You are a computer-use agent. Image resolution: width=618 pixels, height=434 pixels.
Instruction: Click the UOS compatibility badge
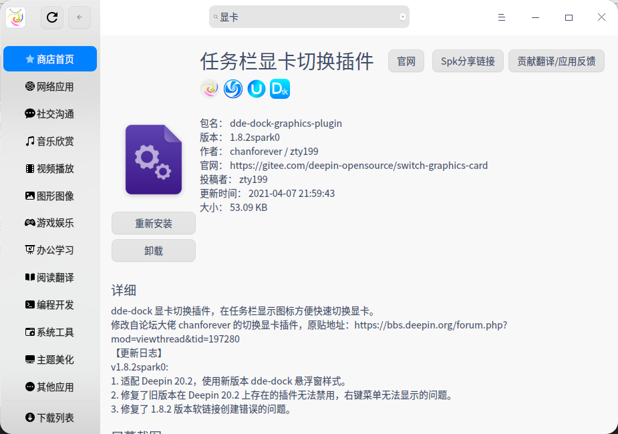tap(256, 89)
